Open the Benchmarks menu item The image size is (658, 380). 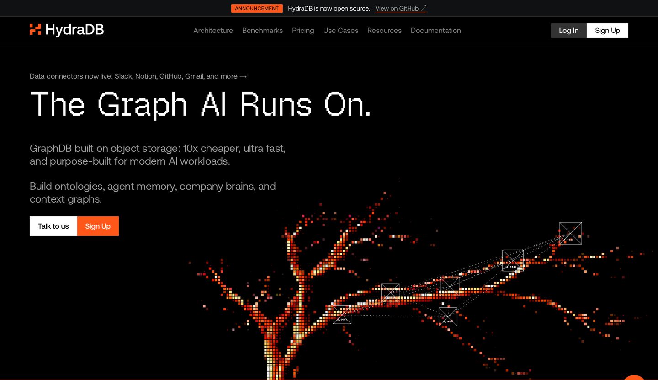click(262, 31)
